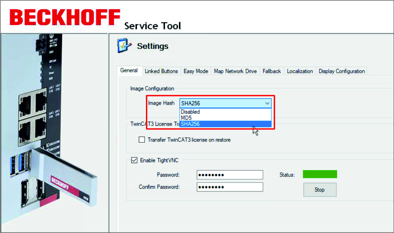This screenshot has height=233, width=394.
Task: Choose MD5 hash option
Action: coord(225,117)
